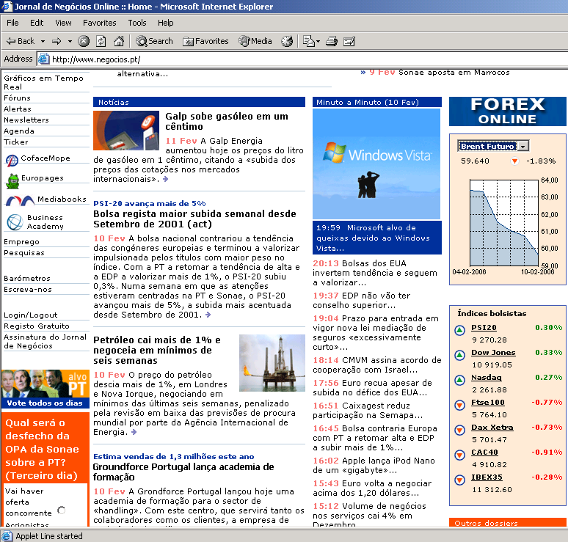Click the red down icon beside IBEX35
The width and height of the screenshot is (568, 542).
(459, 480)
